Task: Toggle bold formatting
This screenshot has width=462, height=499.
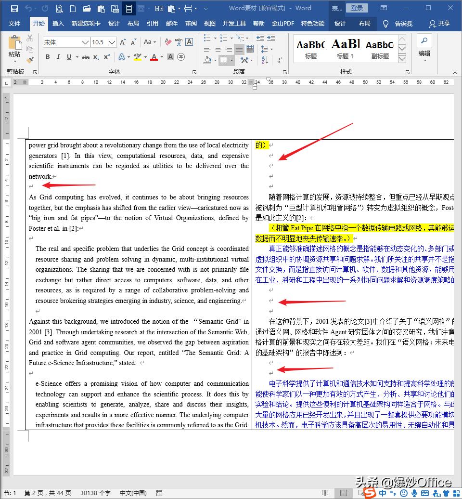Action: 48,56
